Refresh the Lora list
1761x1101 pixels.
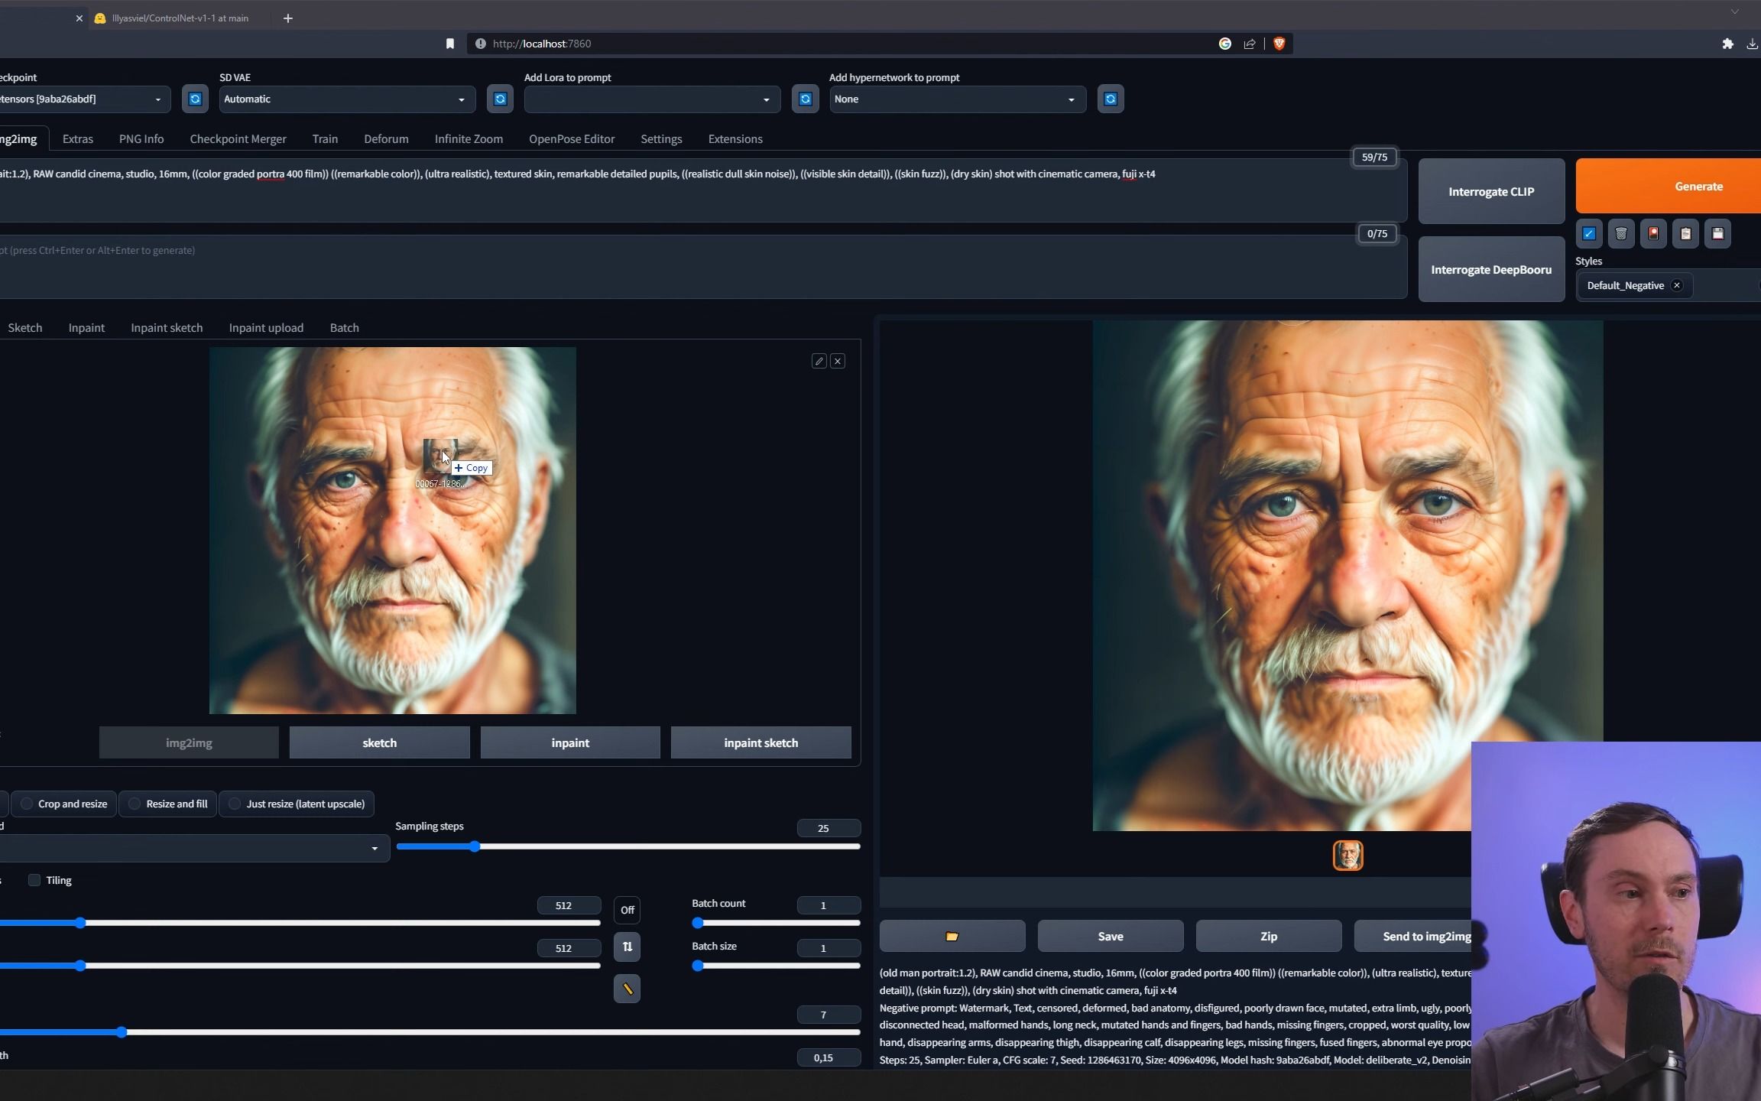[805, 99]
